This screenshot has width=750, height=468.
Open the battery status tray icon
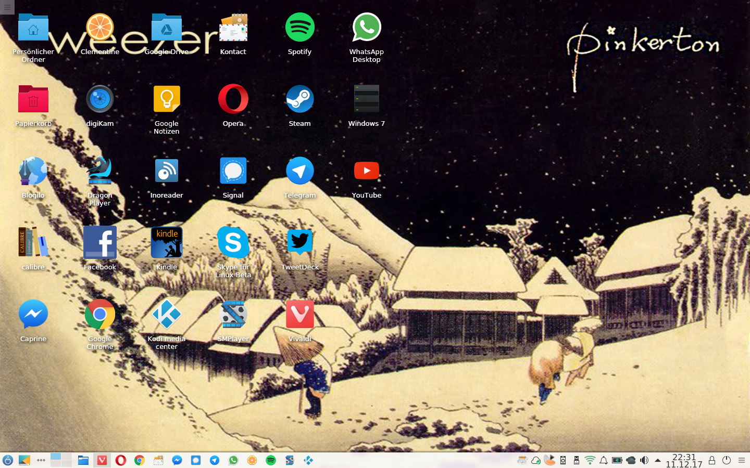click(x=617, y=460)
